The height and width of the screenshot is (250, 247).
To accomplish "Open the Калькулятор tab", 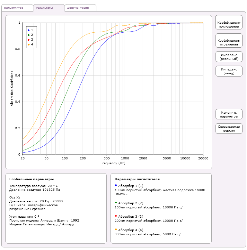I will [14, 8].
